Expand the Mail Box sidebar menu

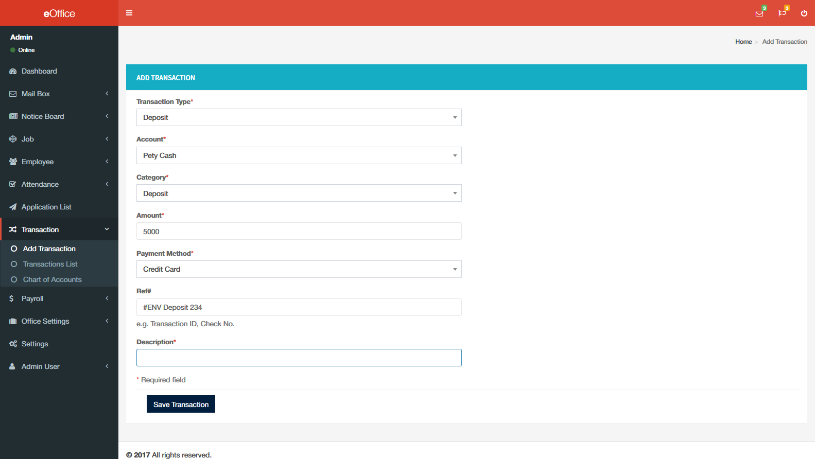click(59, 94)
